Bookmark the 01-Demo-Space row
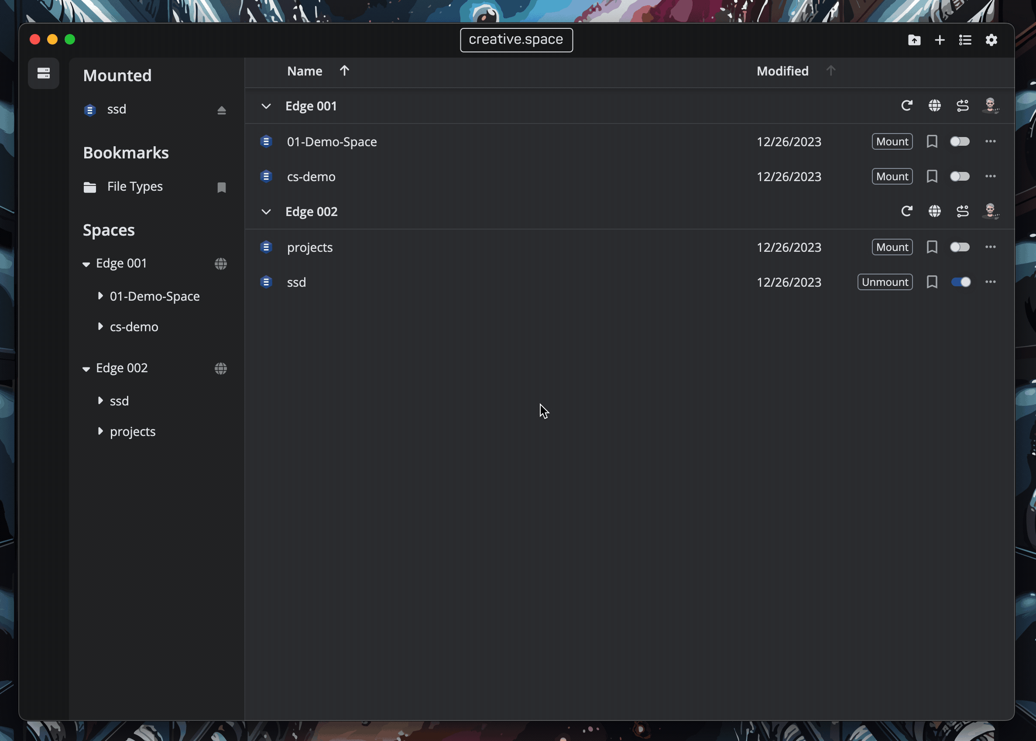 pos(932,141)
